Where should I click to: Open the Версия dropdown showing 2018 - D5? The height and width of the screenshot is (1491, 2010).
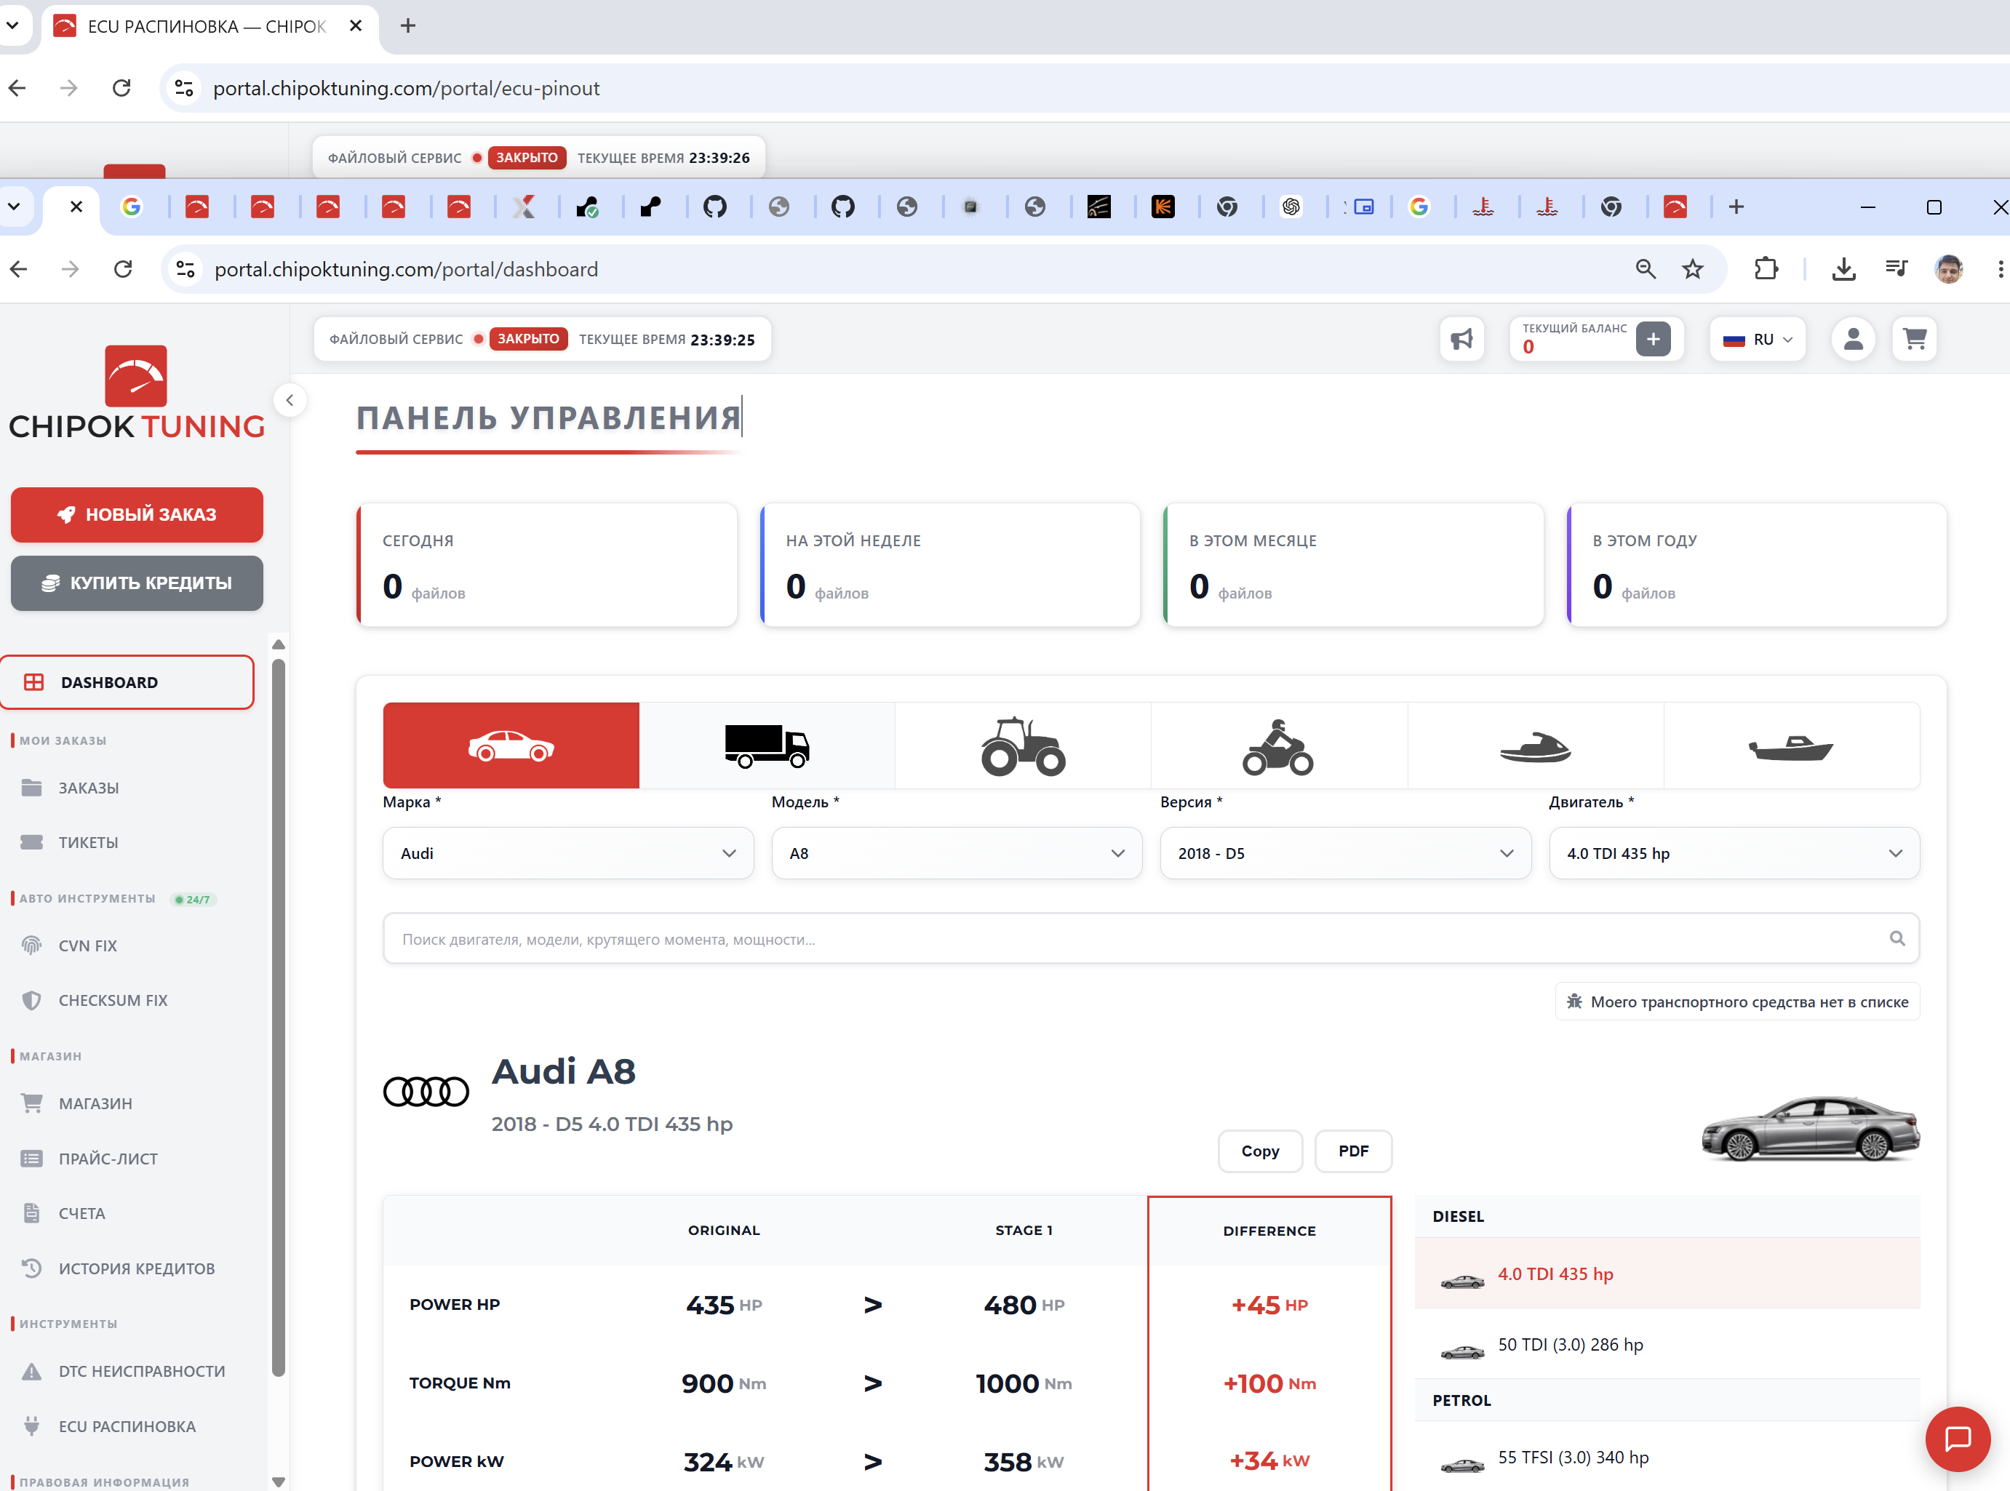(1346, 853)
